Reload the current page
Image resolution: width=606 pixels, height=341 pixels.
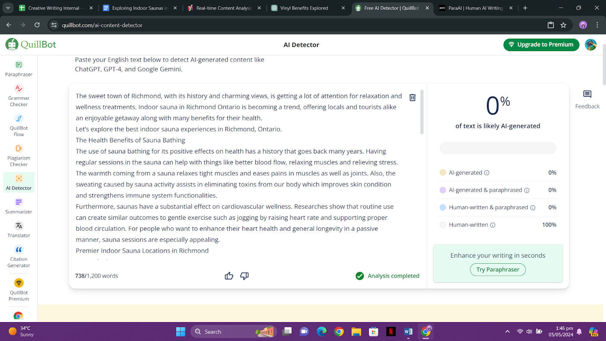point(37,25)
